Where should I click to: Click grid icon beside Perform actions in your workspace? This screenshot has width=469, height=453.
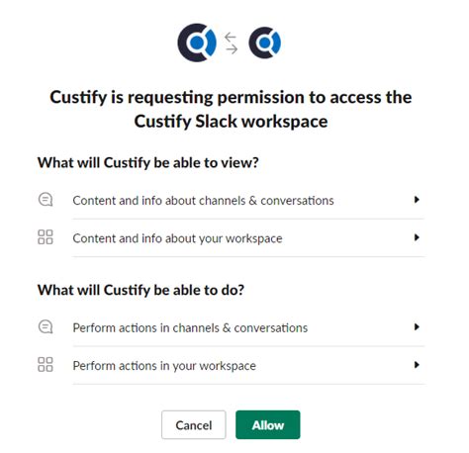pos(46,365)
